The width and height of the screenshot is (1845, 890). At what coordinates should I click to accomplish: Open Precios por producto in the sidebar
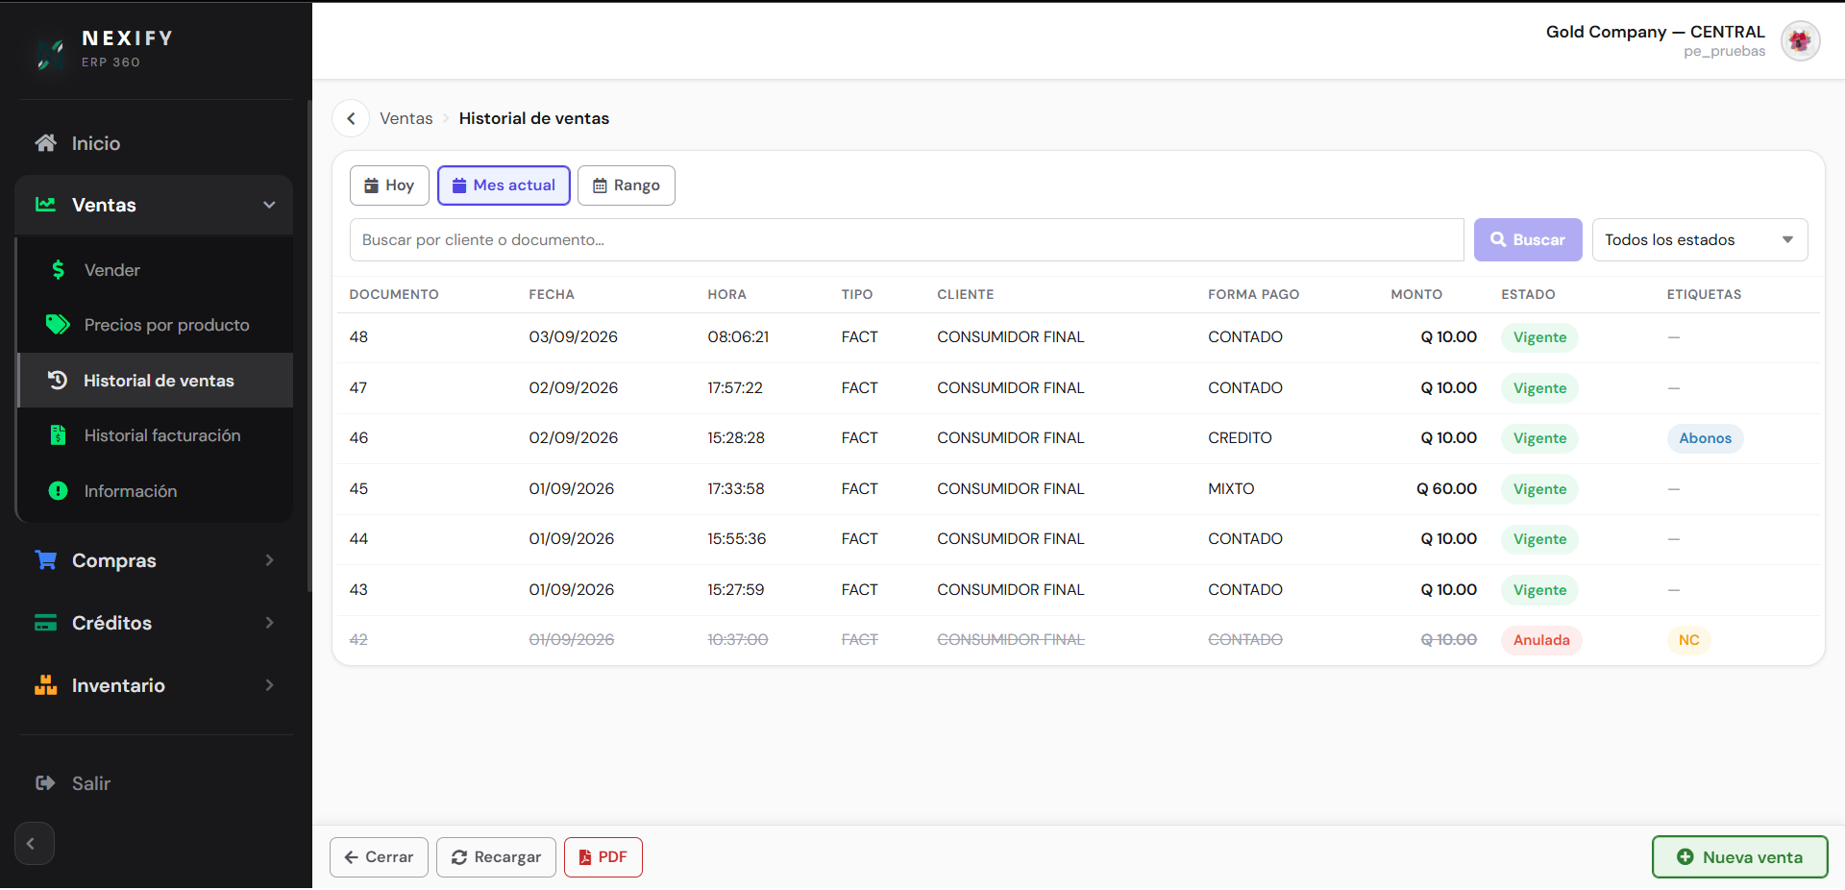[x=156, y=325]
